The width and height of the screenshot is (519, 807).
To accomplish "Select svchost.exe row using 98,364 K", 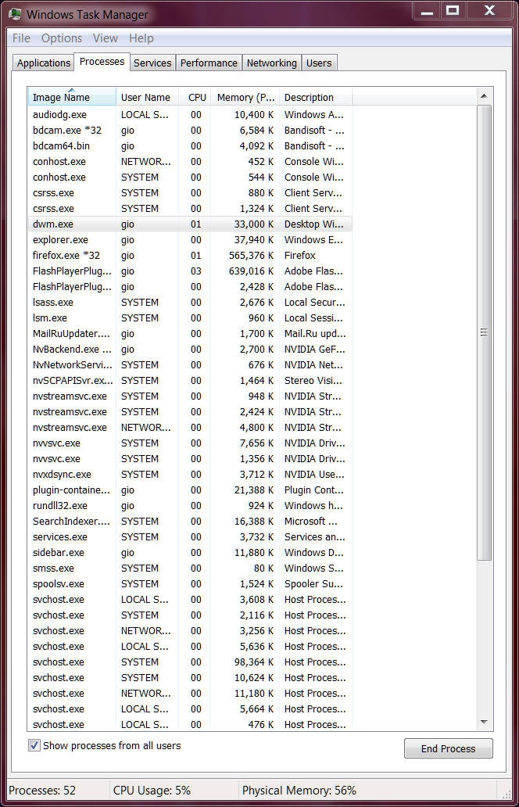I will (190, 662).
